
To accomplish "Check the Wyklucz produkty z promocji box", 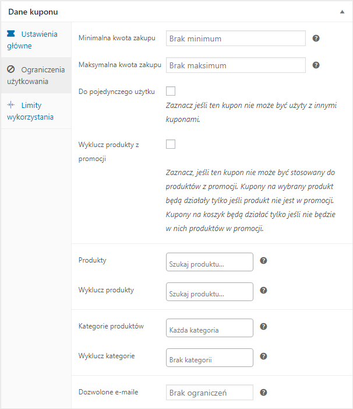I will (x=171, y=144).
